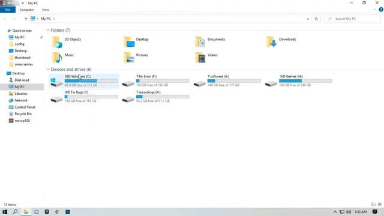The width and height of the screenshot is (384, 216).
Task: Click the Up one level arrow
Action: tap(26, 19)
